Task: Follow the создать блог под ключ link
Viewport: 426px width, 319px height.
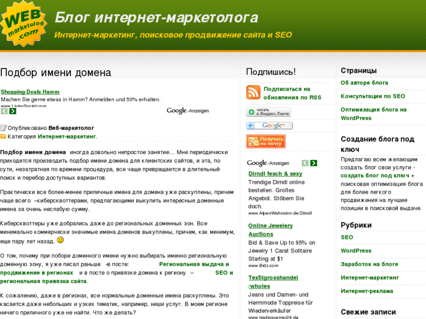Action: pos(375,176)
